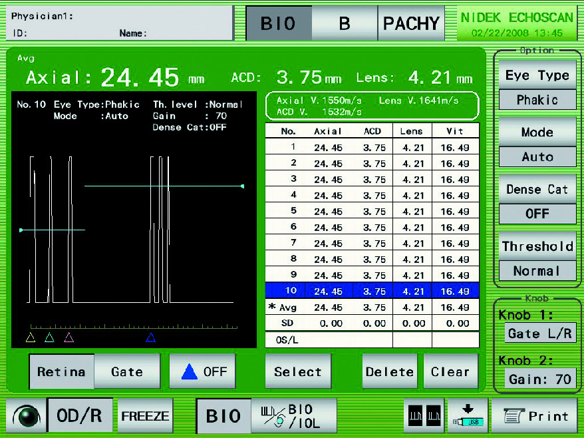The height and width of the screenshot is (438, 584).
Task: Click the patient Name field
Action: point(133,33)
